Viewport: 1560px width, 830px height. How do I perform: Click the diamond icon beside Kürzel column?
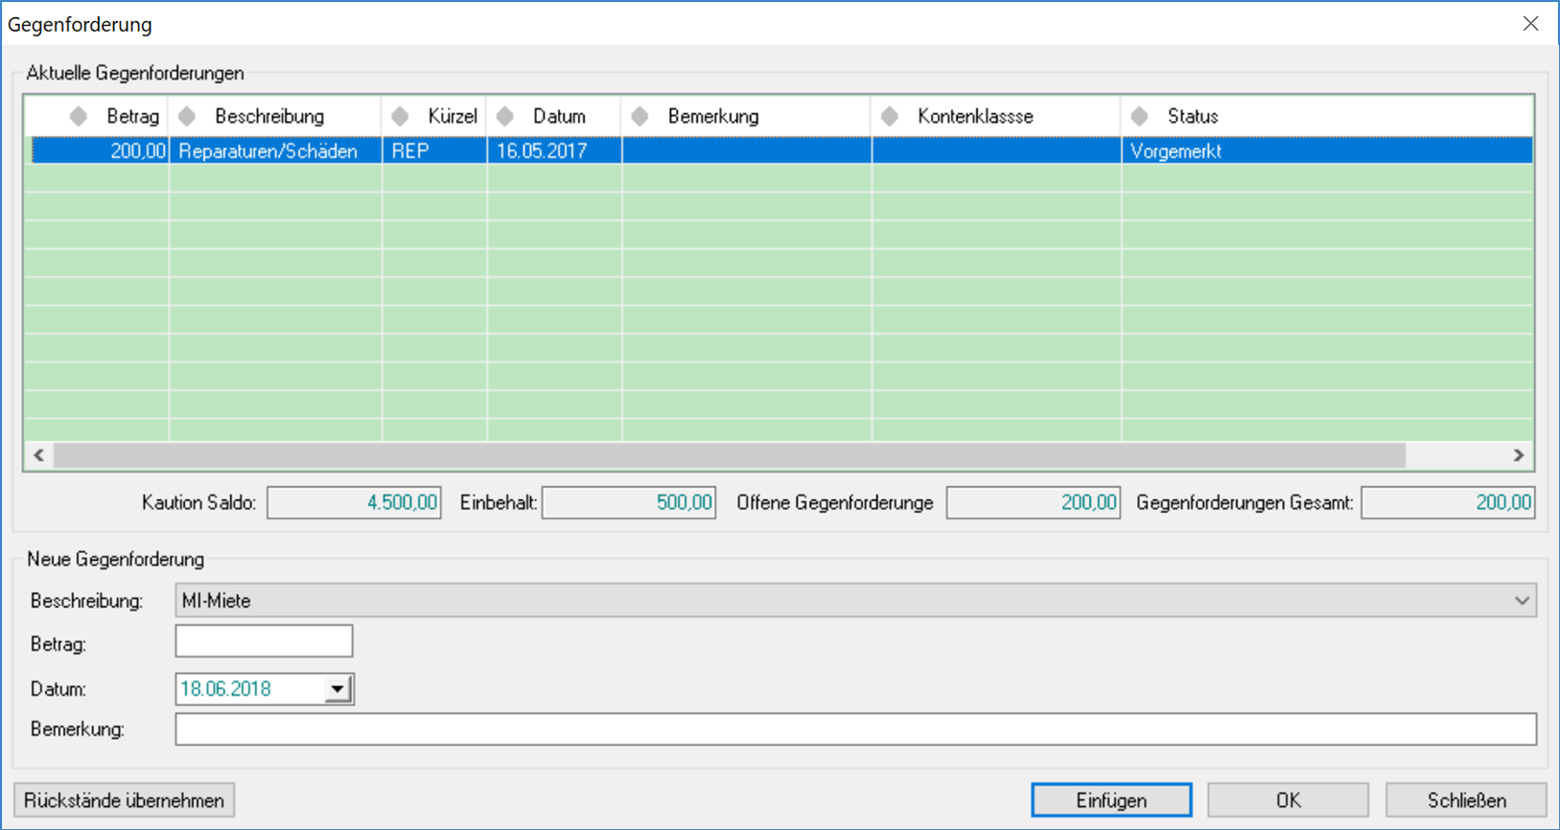click(400, 117)
